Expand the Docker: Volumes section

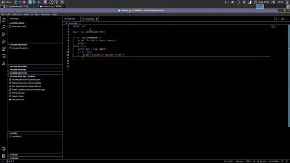tap(35, 70)
